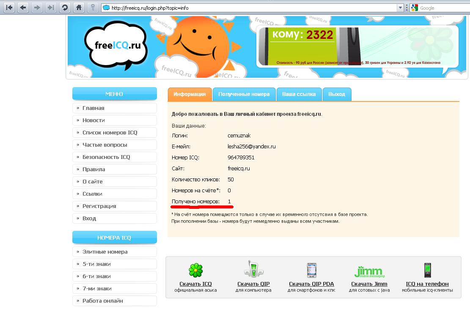Reload the page with the refresh button
This screenshot has height=309, width=470.
pos(65,8)
